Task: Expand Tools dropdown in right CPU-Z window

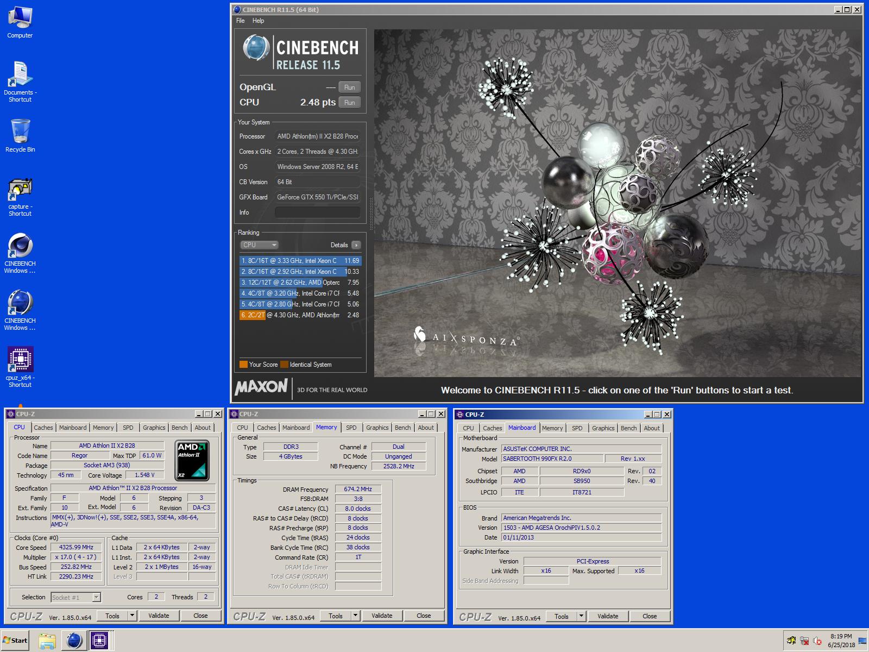Action: click(x=581, y=616)
